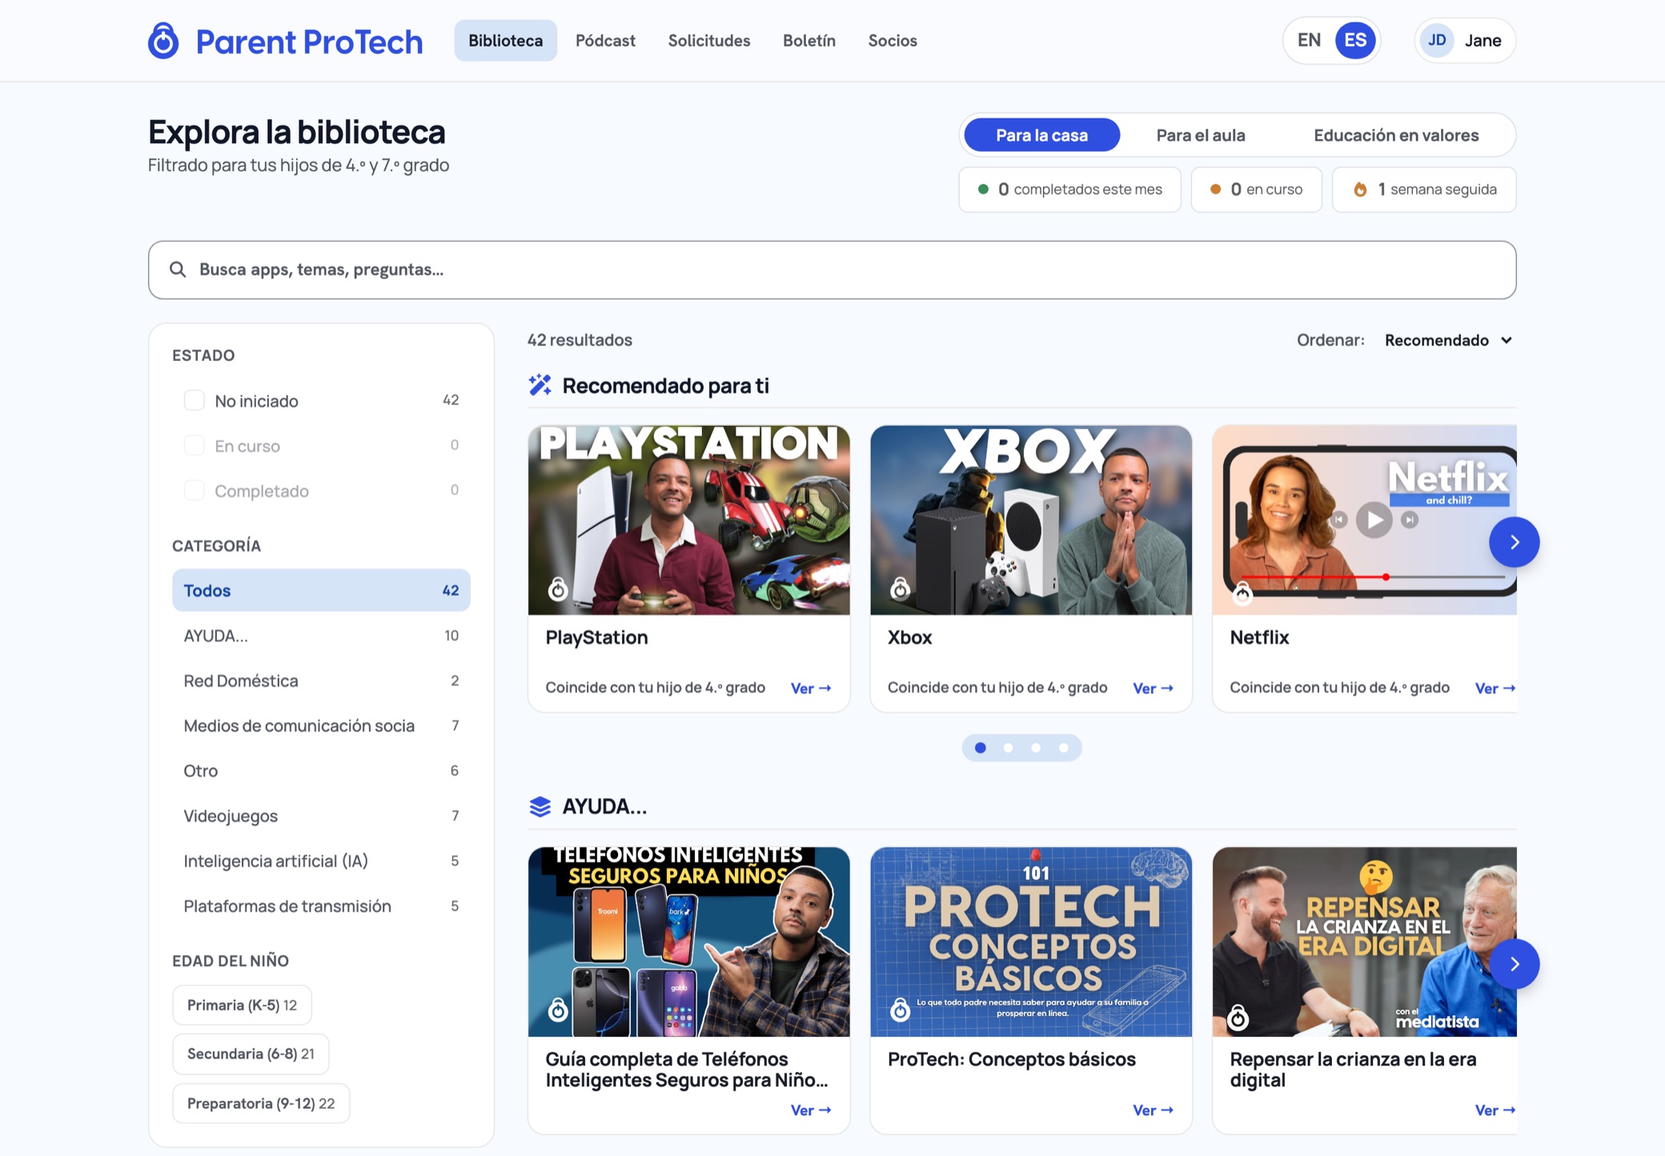The height and width of the screenshot is (1156, 1665).
Task: Click the Busca apps search field
Action: pos(832,270)
